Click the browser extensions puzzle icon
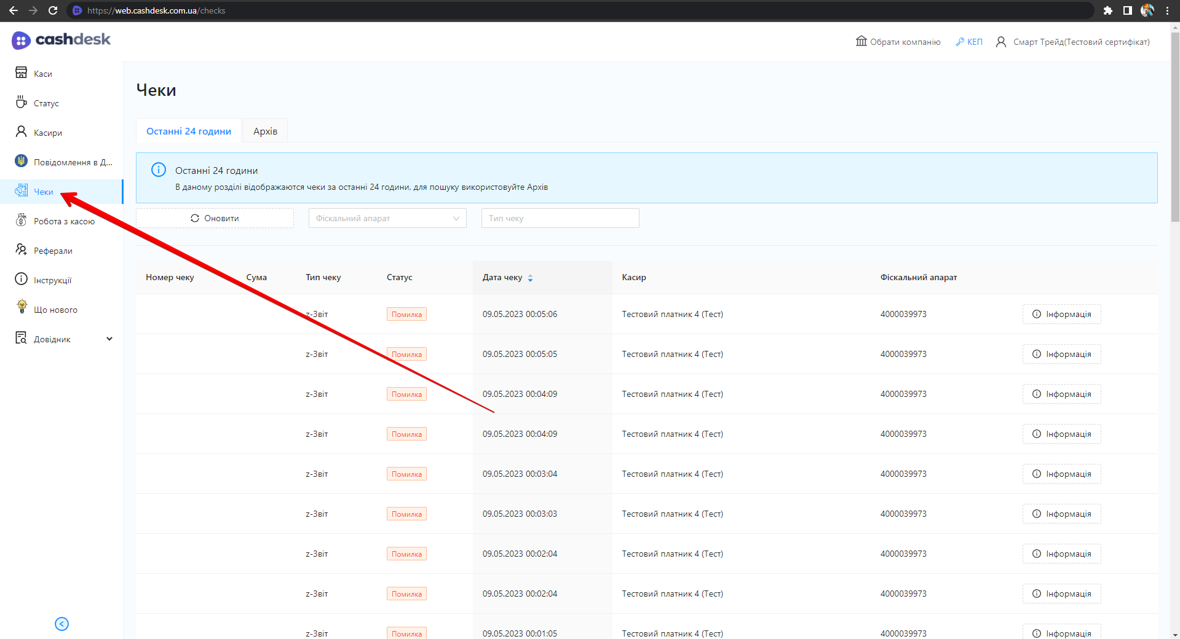Viewport: 1180px width, 639px height. click(x=1107, y=10)
